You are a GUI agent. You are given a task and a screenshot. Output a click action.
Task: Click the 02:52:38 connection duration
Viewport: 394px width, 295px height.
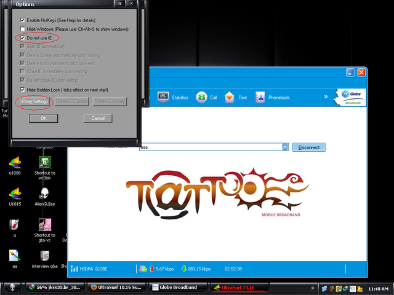coord(233,269)
